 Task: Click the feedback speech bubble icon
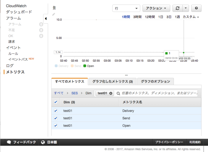9,142
